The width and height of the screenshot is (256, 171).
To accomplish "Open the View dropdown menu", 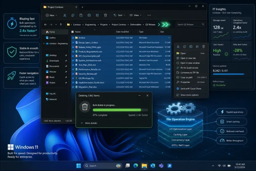I will pos(136,15).
